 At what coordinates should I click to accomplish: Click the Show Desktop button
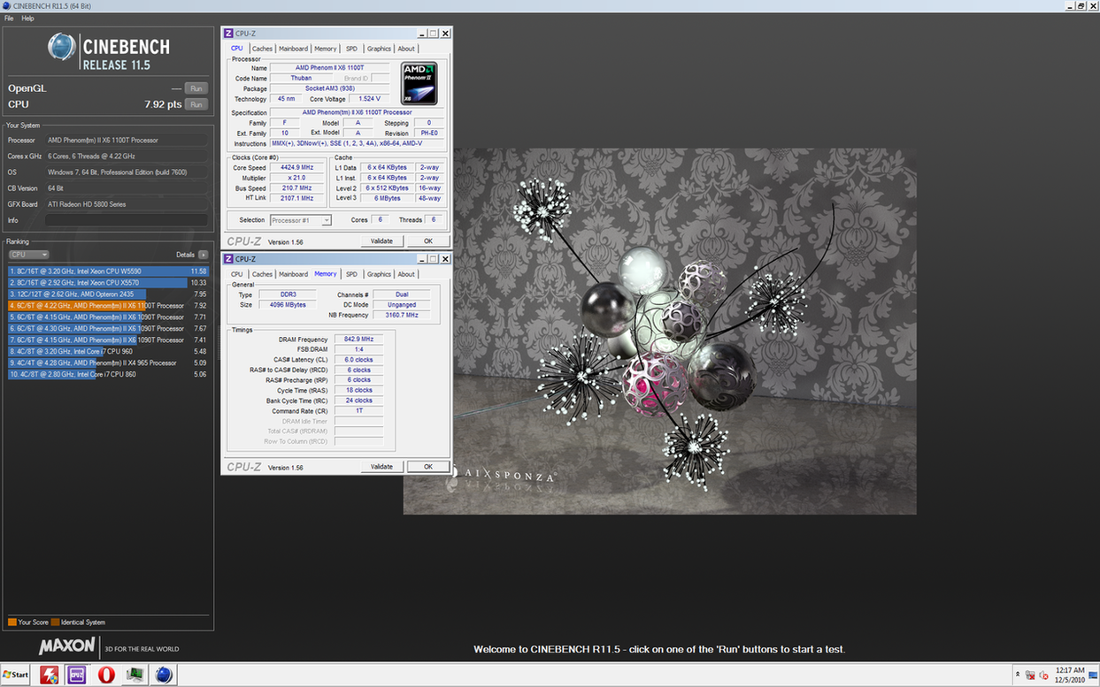coord(1093,676)
